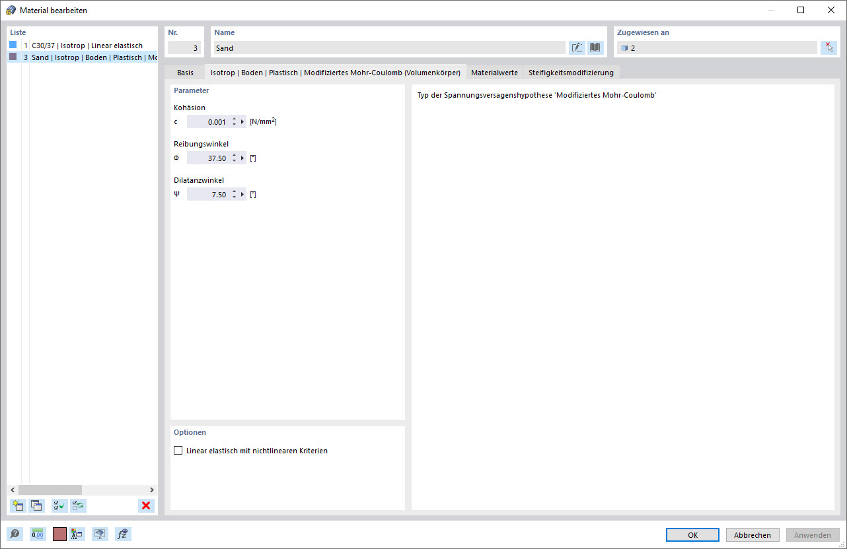Enable Linear elastisch mit nichtlinearen Kriterien

pyautogui.click(x=178, y=451)
